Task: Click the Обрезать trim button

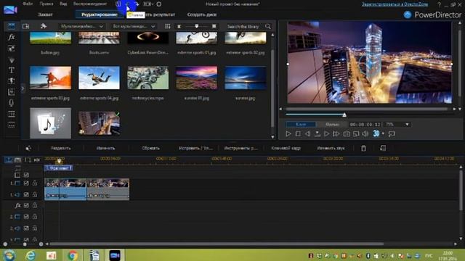Action: pos(150,148)
